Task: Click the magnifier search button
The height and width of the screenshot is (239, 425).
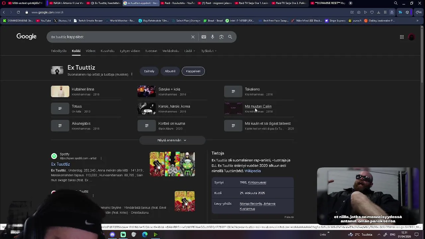Action: pyautogui.click(x=230, y=37)
